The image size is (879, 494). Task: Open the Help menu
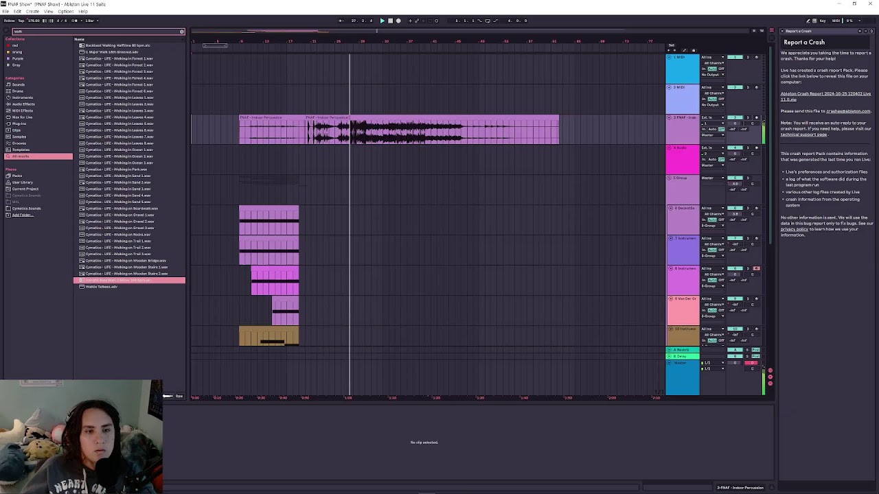83,12
